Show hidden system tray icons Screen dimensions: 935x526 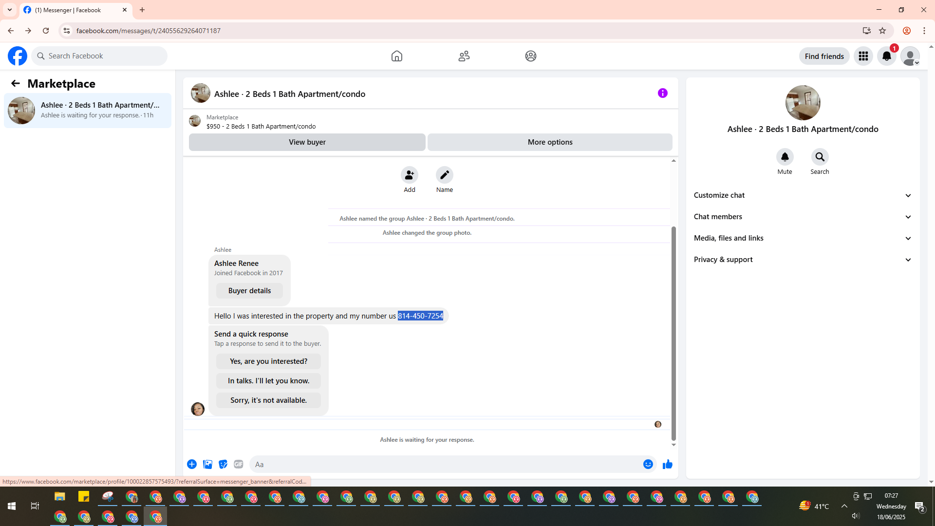(844, 507)
